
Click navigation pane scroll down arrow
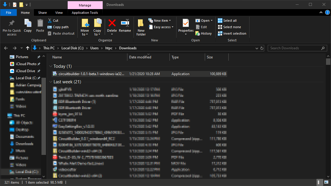[x=44, y=177]
